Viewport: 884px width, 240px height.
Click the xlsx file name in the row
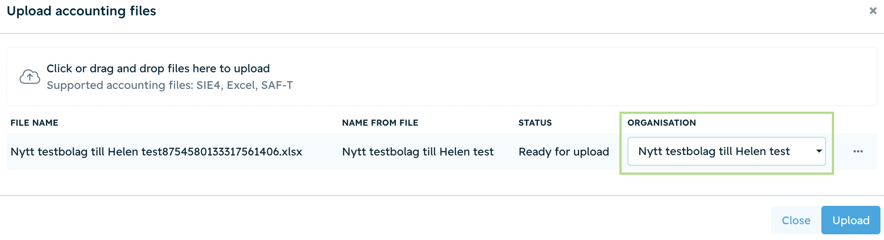(156, 152)
